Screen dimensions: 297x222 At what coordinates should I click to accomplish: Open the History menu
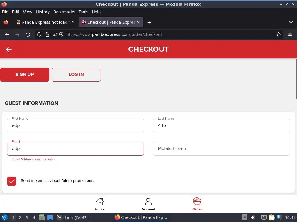(43, 12)
